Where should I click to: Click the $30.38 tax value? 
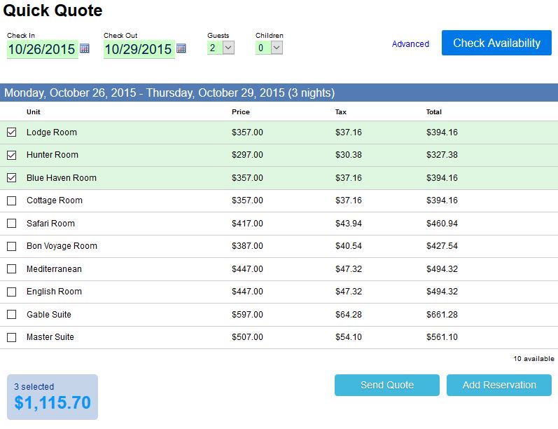349,155
